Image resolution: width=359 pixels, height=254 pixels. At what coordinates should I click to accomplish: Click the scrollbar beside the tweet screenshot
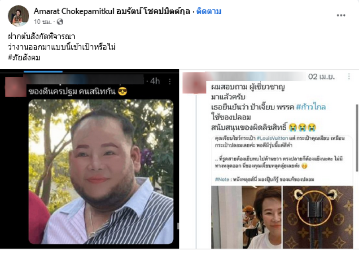(x=357, y=138)
